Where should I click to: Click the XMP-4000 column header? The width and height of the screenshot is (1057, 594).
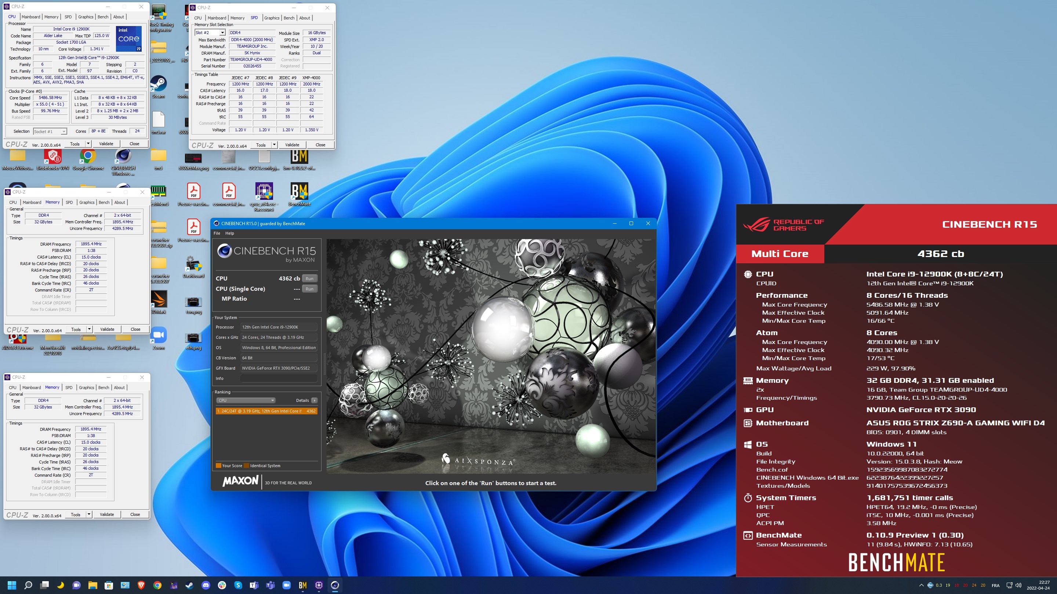click(311, 77)
